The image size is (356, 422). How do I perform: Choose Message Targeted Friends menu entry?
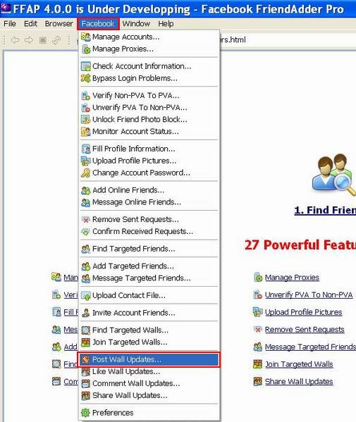click(x=149, y=278)
